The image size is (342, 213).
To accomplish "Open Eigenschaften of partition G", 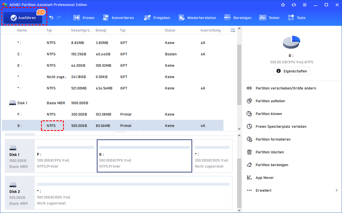I will coord(292,71).
